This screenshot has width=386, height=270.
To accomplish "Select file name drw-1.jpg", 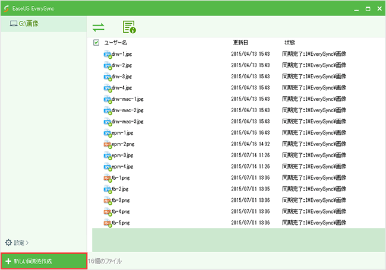I will tap(122, 54).
